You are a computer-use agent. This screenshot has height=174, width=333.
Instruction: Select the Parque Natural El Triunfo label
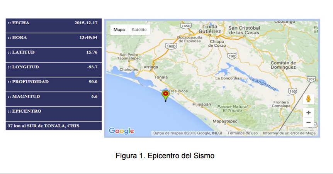tap(232, 108)
